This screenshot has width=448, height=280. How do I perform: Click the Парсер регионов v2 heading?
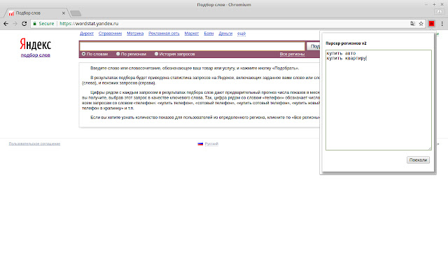[346, 43]
